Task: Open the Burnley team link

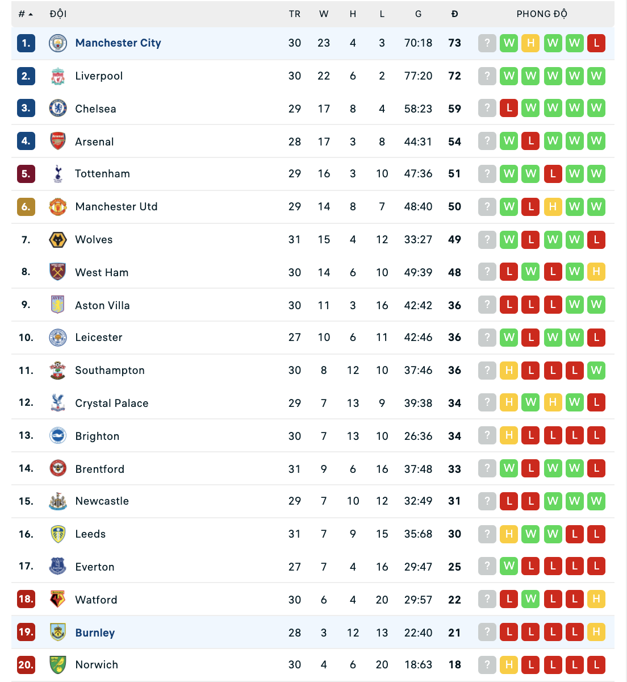Action: pos(95,633)
